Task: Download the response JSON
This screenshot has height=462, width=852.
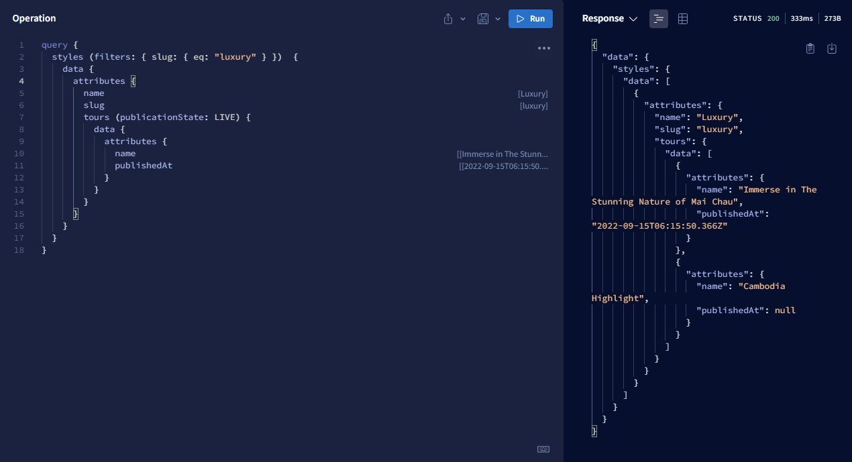Action: [x=831, y=48]
